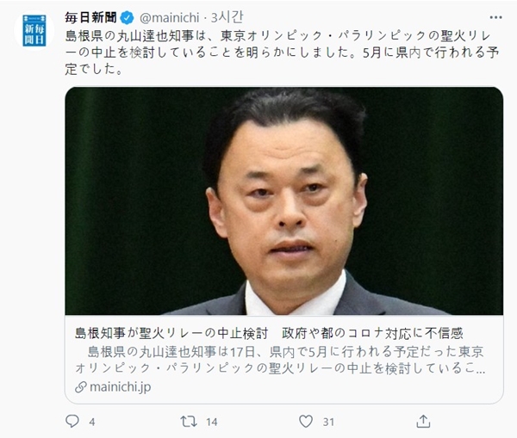Open the three-dot more options menu
The width and height of the screenshot is (517, 438).
495,17
